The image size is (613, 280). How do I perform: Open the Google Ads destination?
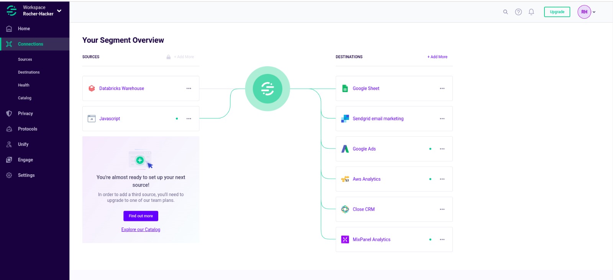click(x=364, y=149)
